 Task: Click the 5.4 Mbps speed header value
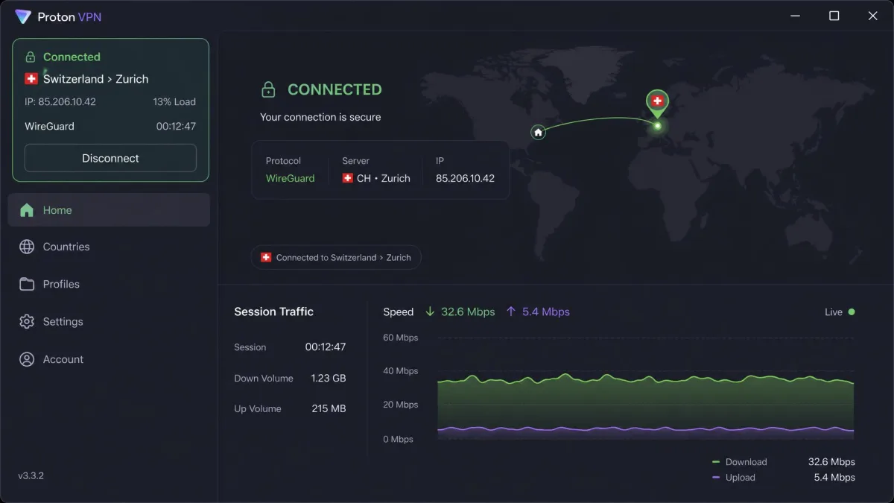point(546,311)
